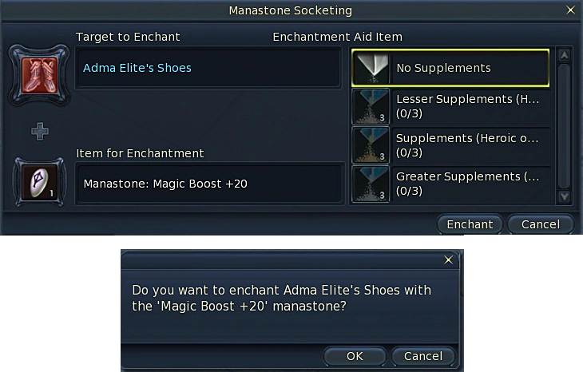Click the Lesser Supplements hourglass icon
Screen dimensions: 583x372
click(x=371, y=107)
